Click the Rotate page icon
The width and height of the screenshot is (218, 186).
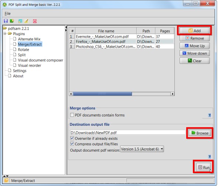tap(15, 49)
